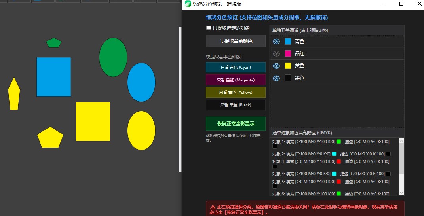Screen dimensions: 424x216
Task: Select the blue square on canvas
Action: click(x=54, y=77)
